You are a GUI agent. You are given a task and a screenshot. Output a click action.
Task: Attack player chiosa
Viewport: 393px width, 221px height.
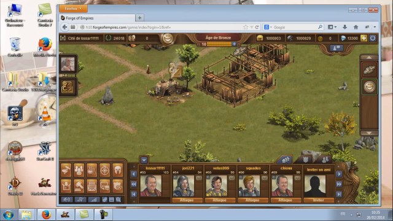285,200
